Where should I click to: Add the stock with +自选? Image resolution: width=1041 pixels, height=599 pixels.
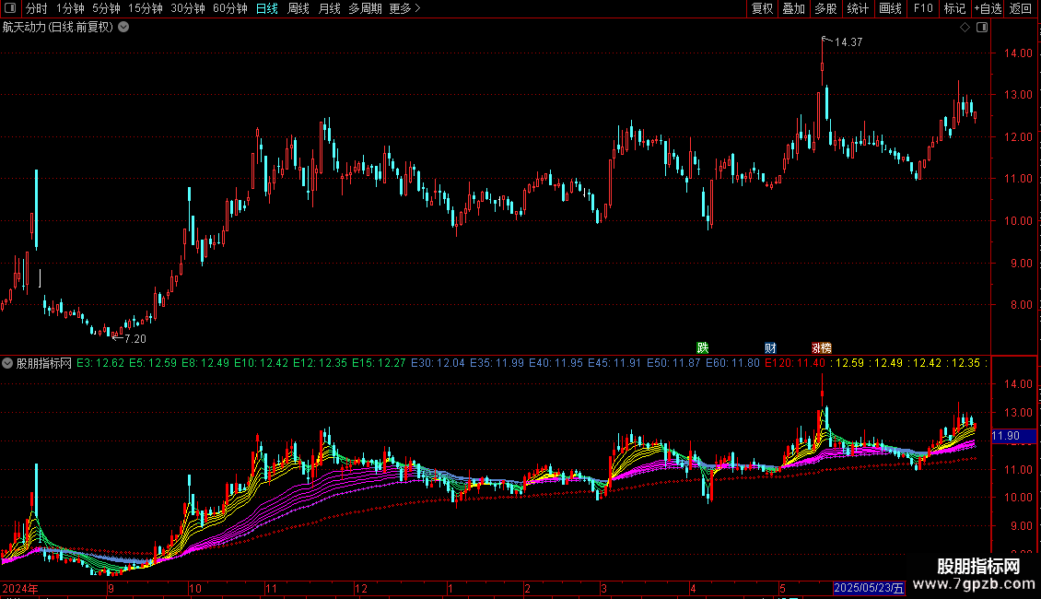coord(988,8)
